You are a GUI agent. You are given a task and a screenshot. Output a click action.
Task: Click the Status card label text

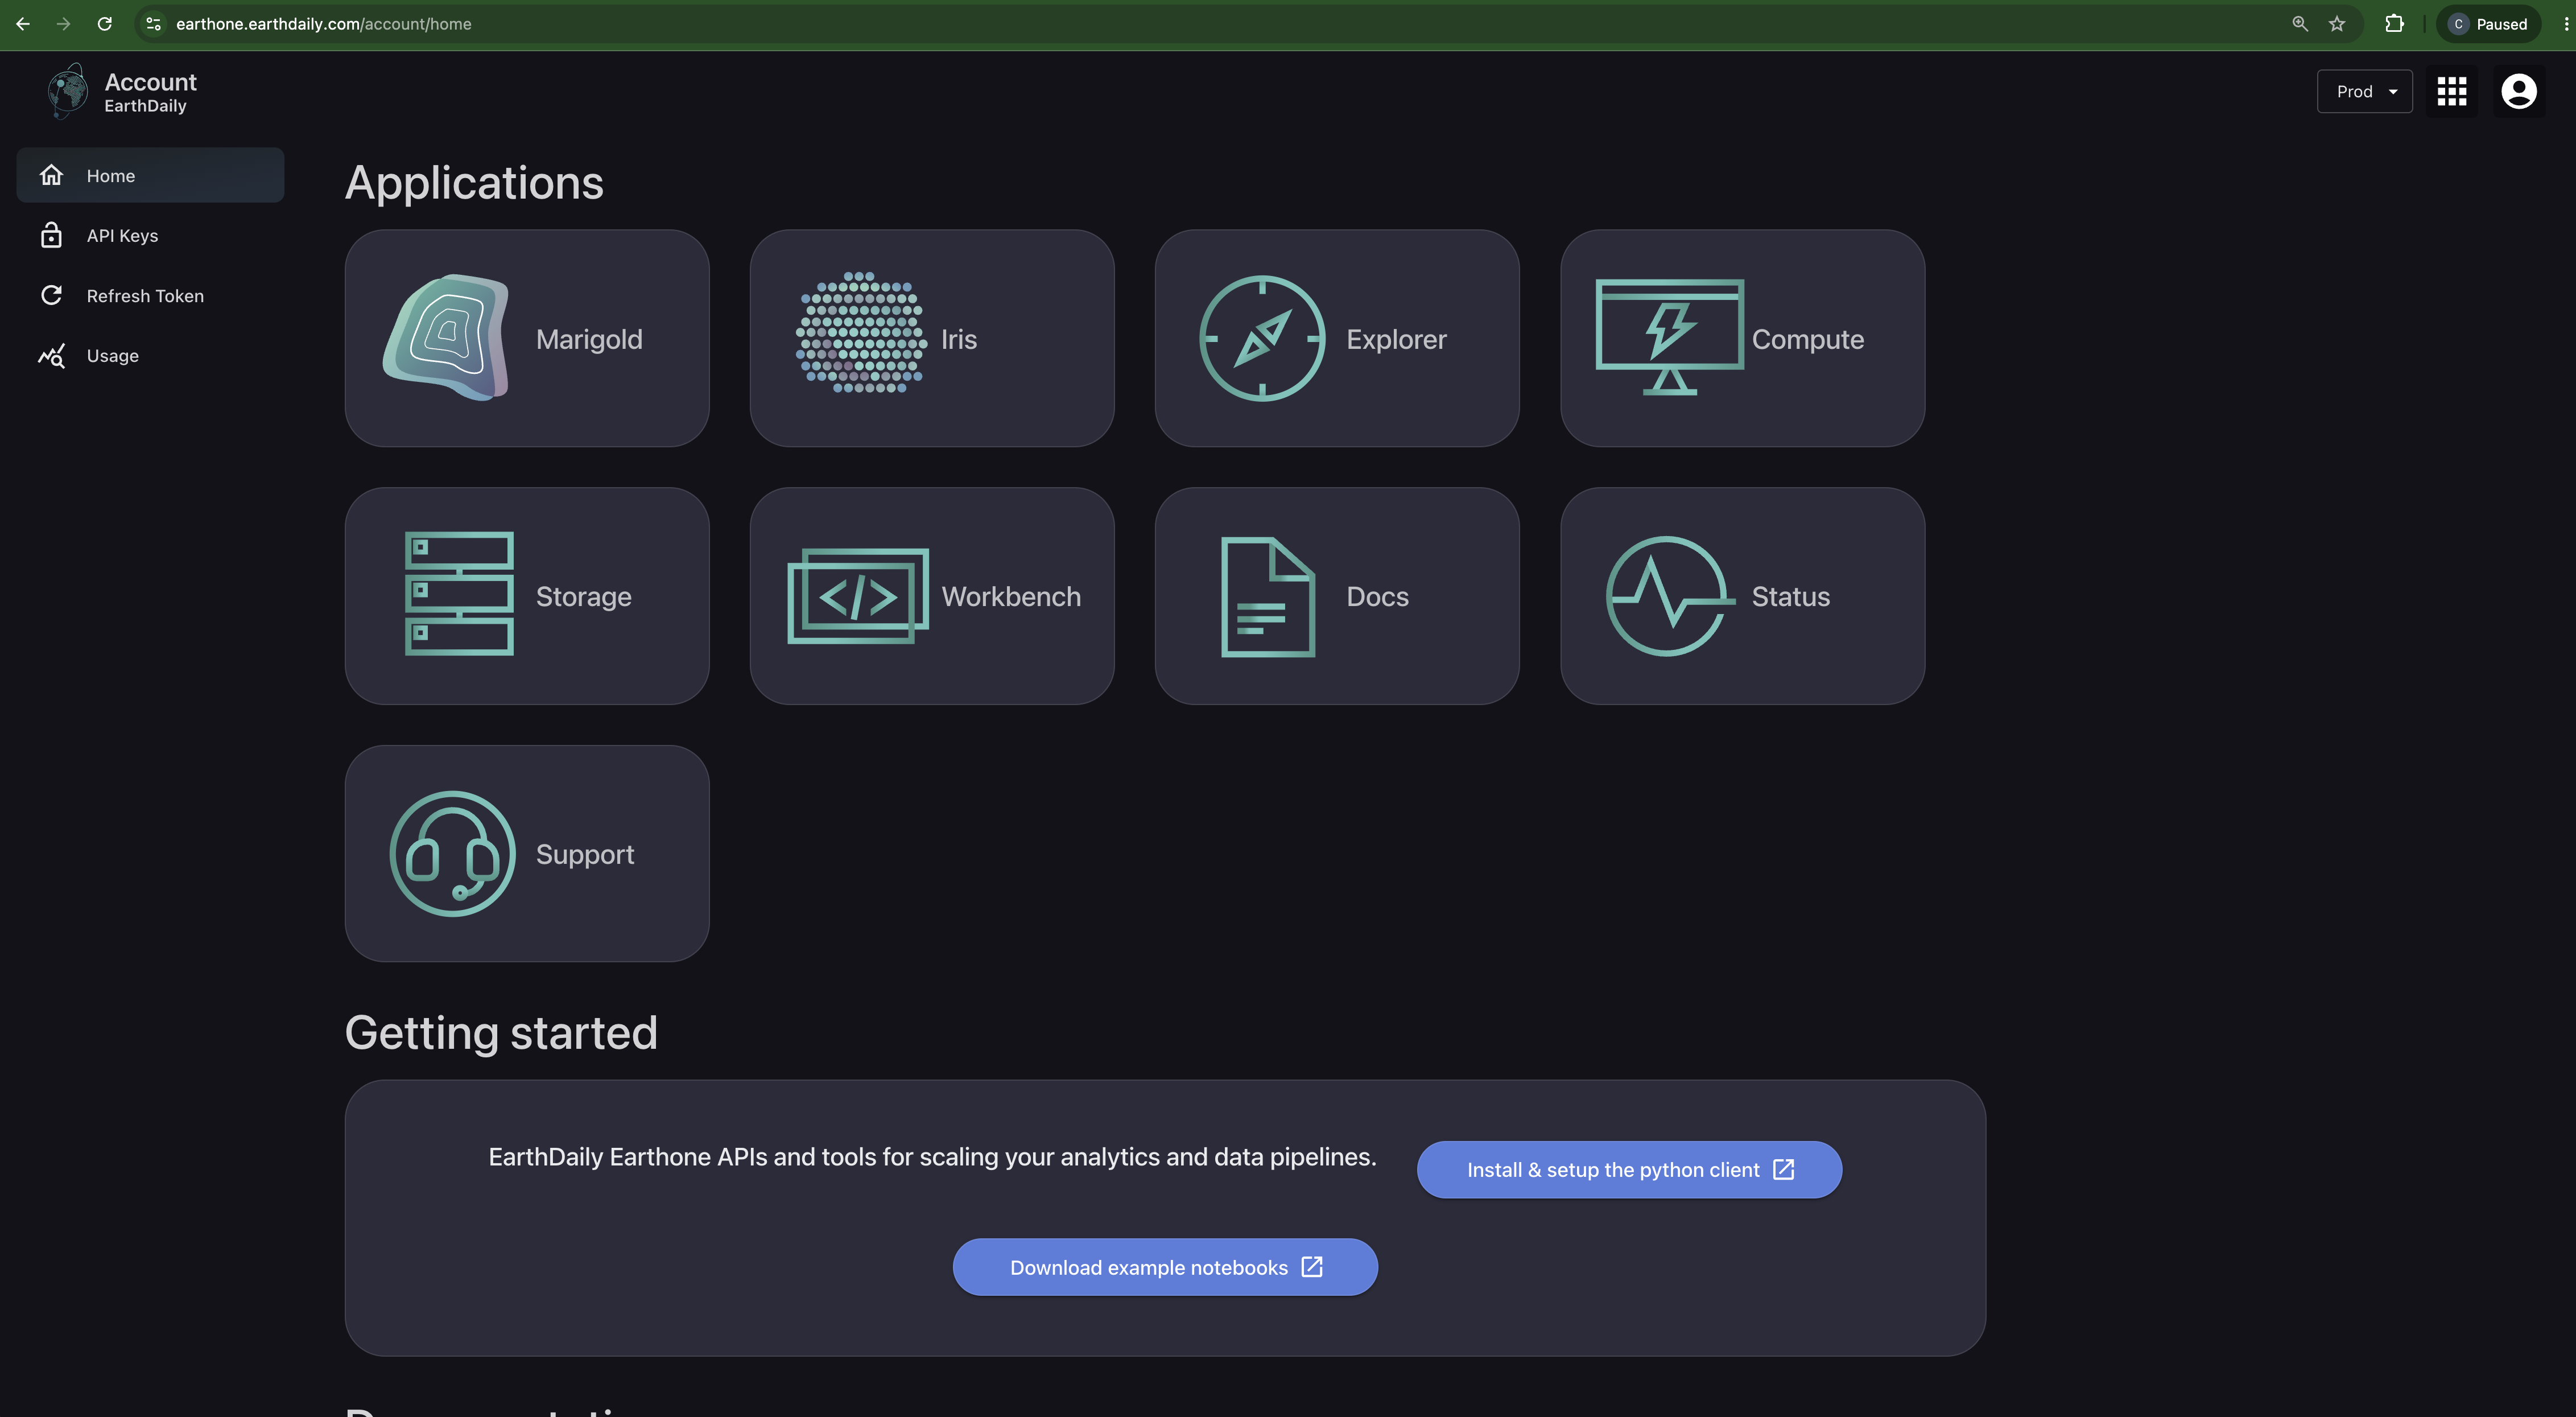(1790, 596)
